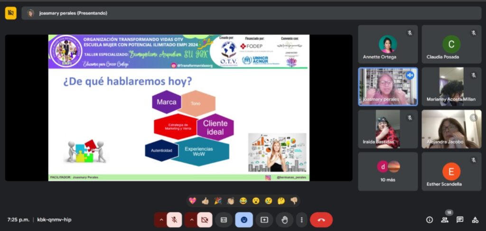Expand audio settings arrow beside microphone

[x=161, y=220]
